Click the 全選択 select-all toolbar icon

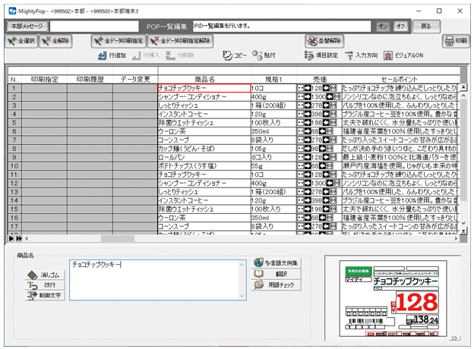pyautogui.click(x=24, y=40)
